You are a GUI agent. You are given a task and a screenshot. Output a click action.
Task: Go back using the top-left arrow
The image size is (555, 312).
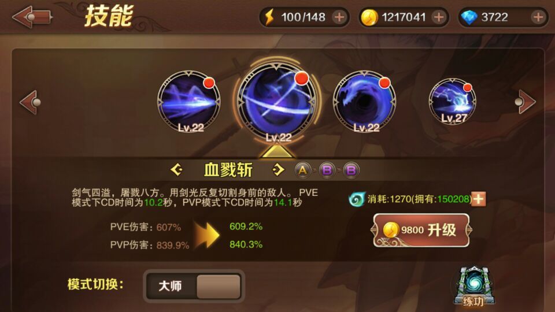[32, 17]
